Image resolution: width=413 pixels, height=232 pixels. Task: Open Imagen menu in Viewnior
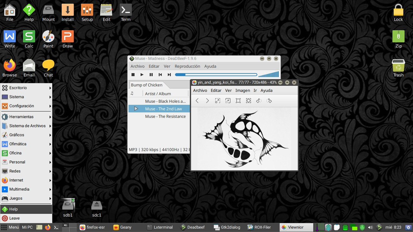pyautogui.click(x=243, y=91)
